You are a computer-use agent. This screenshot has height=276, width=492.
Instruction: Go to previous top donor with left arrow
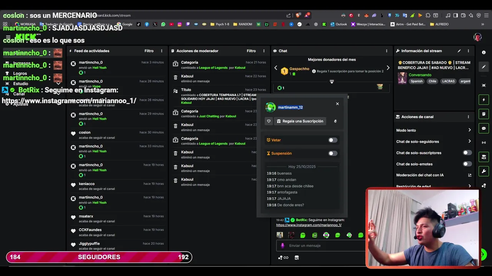[276, 68]
